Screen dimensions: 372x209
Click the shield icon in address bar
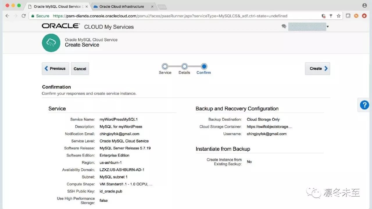323,16
